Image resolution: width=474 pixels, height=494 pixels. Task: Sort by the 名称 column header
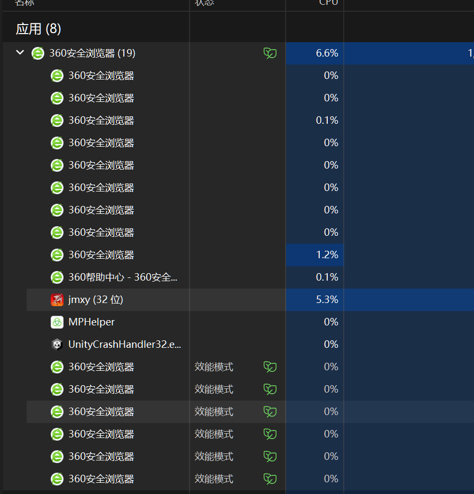pos(23,3)
